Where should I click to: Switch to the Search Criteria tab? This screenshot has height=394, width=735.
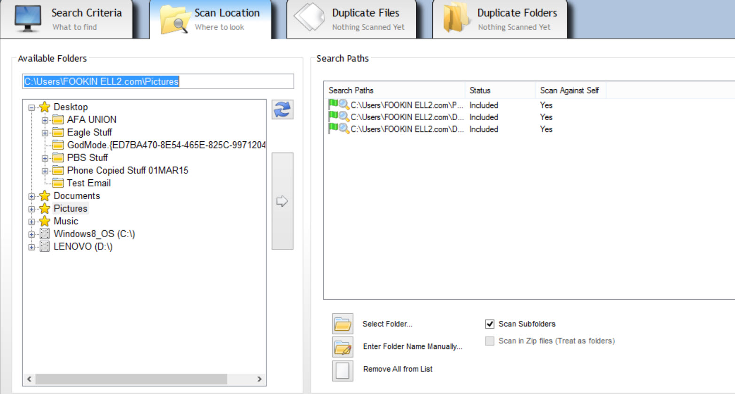pos(68,19)
